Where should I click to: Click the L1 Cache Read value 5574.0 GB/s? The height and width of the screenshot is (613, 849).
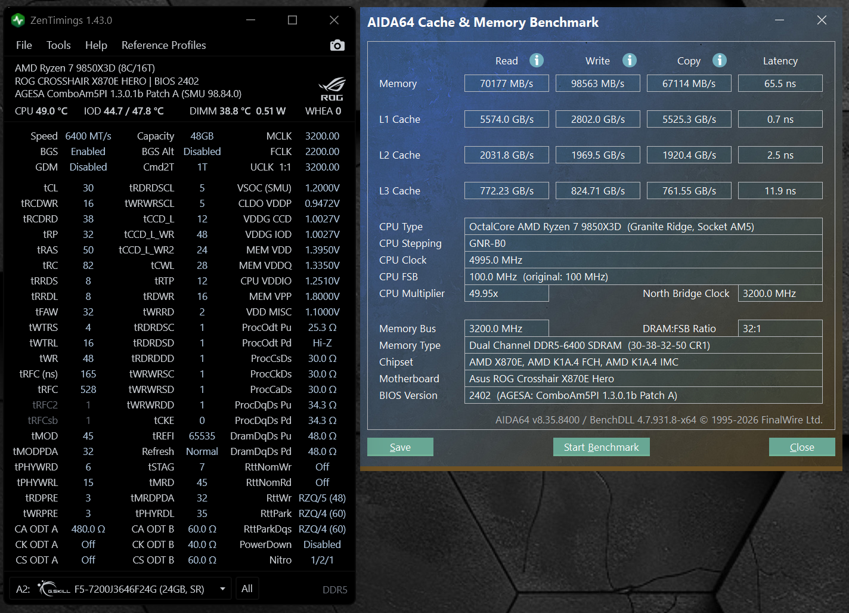[507, 119]
